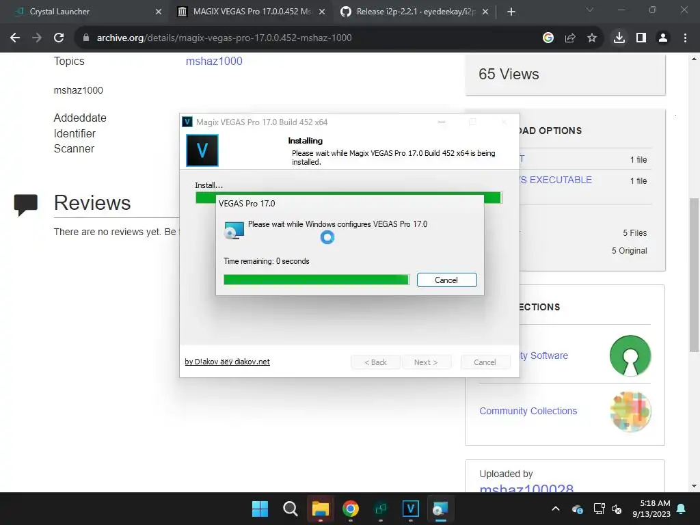Click the VEGAS Pro configure progress bar
Screen dimensions: 700x525
tap(317, 280)
